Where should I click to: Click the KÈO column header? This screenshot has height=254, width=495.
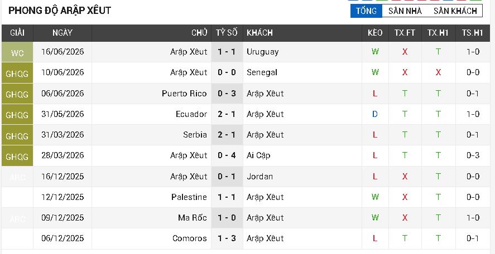(375, 33)
